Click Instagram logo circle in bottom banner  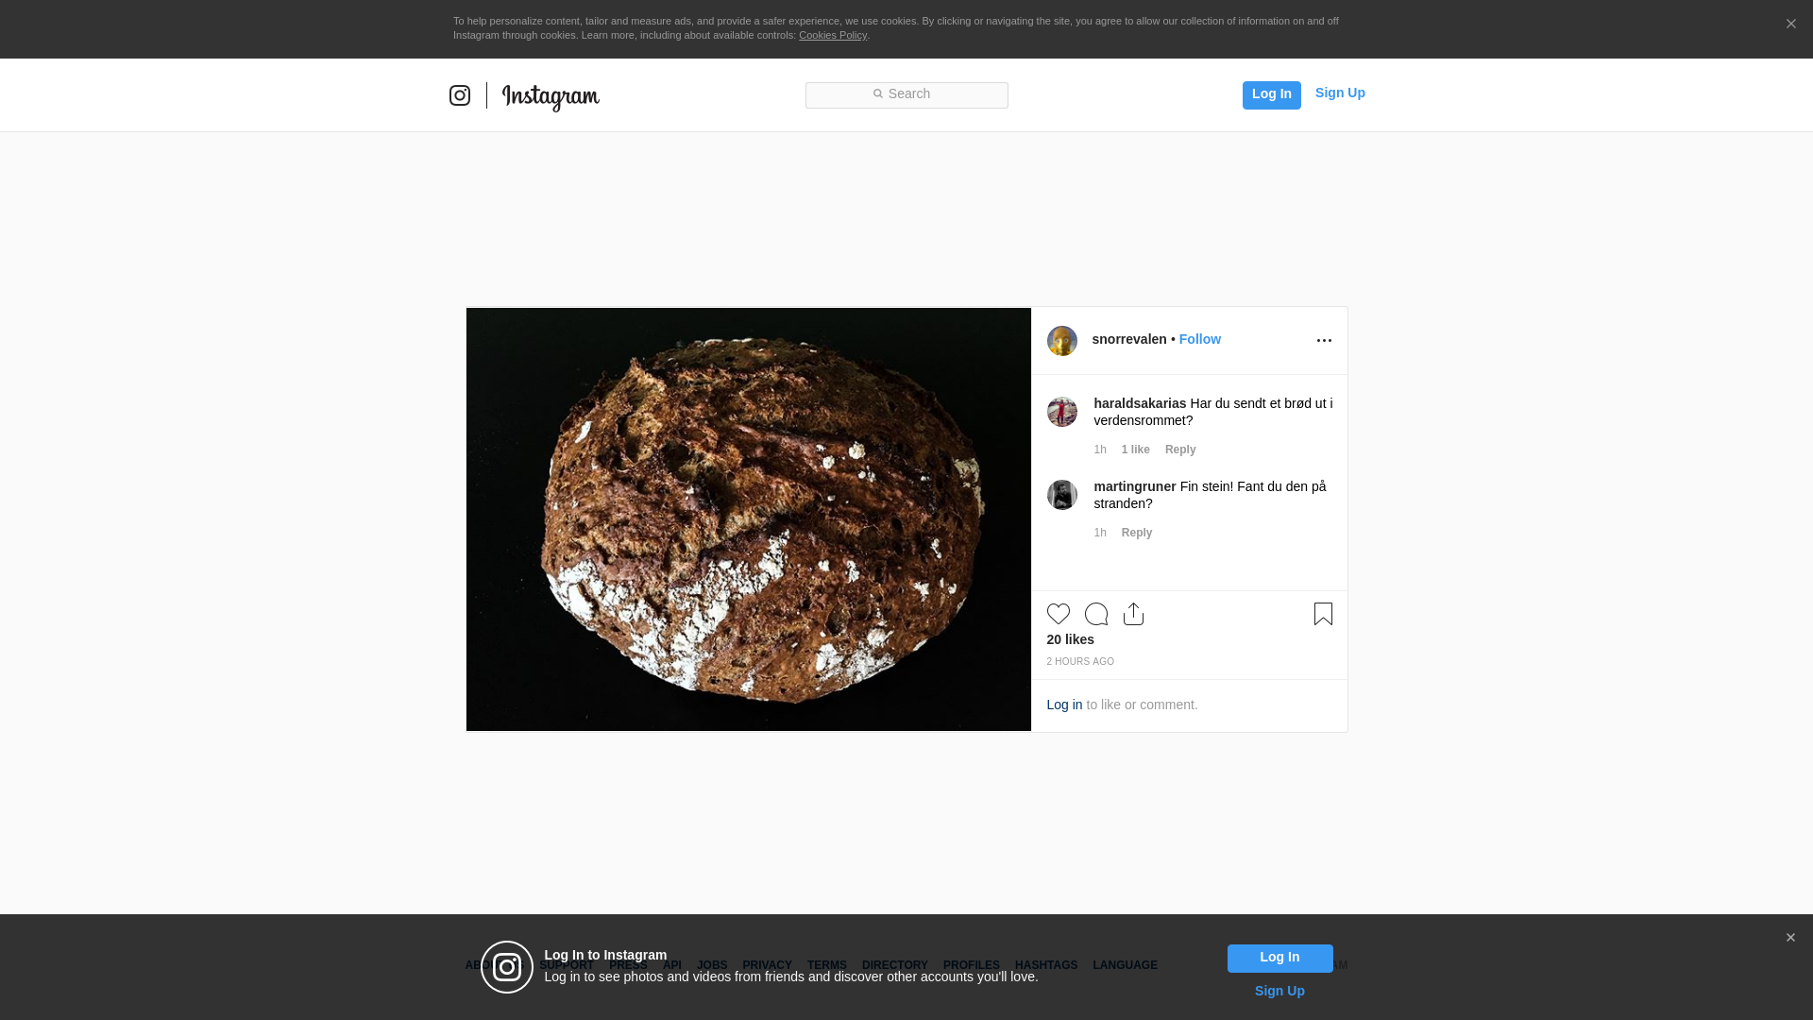[507, 967]
